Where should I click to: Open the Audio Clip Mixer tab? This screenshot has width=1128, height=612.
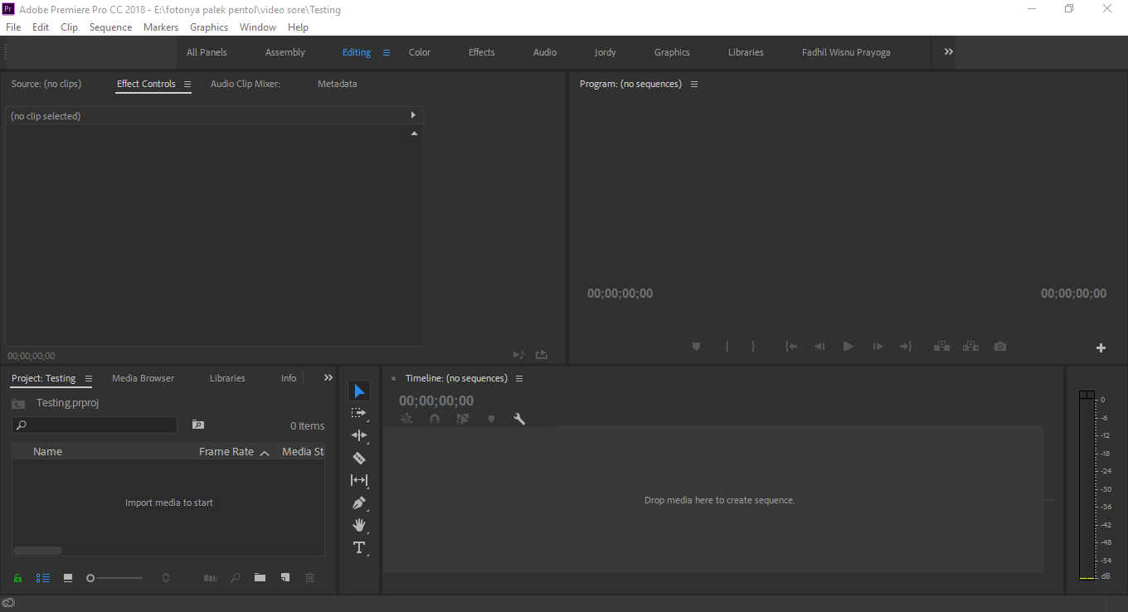point(246,84)
